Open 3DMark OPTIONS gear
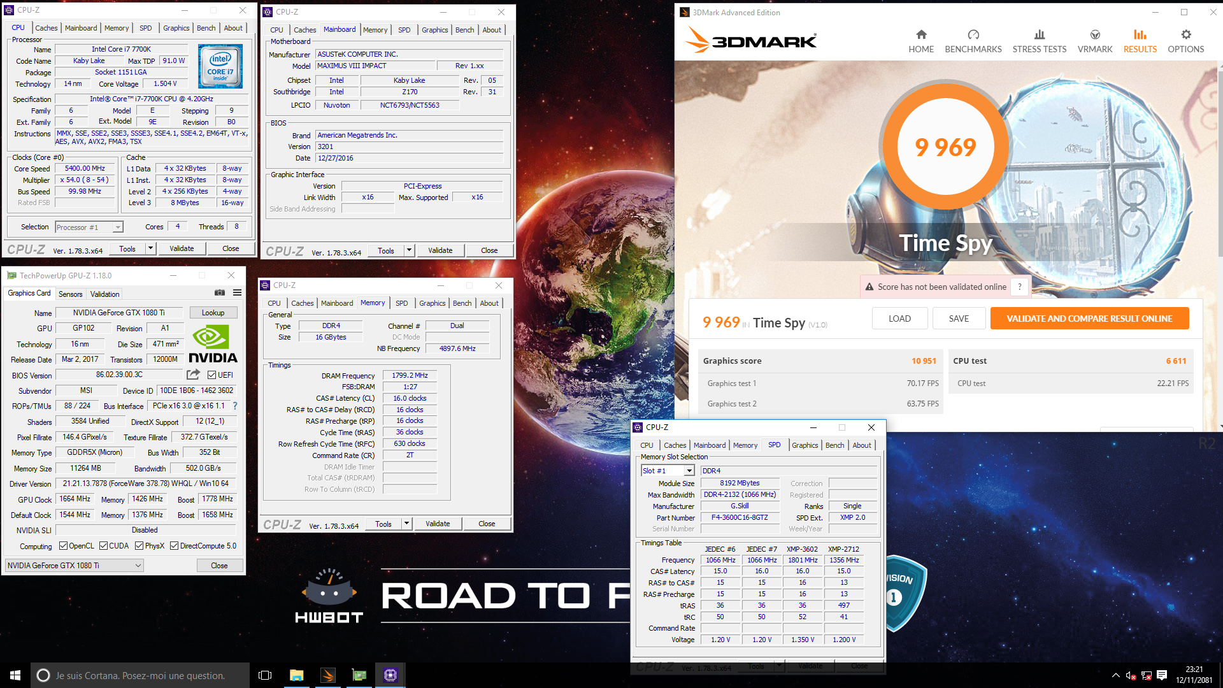 [x=1186, y=41]
